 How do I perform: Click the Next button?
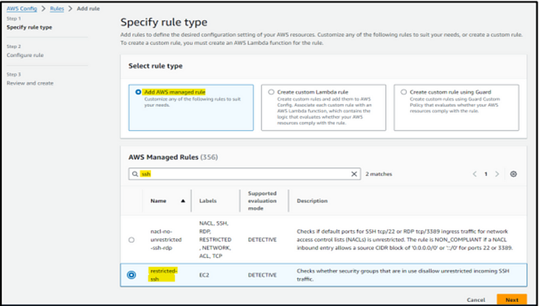click(512, 299)
